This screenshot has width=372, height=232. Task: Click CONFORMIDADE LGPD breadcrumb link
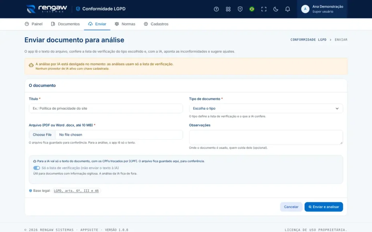click(x=308, y=40)
